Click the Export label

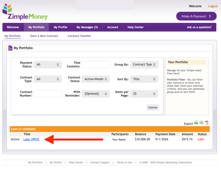coord(188,124)
